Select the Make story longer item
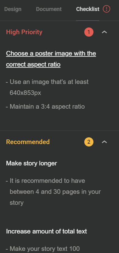This screenshot has width=119, height=253. point(32,163)
